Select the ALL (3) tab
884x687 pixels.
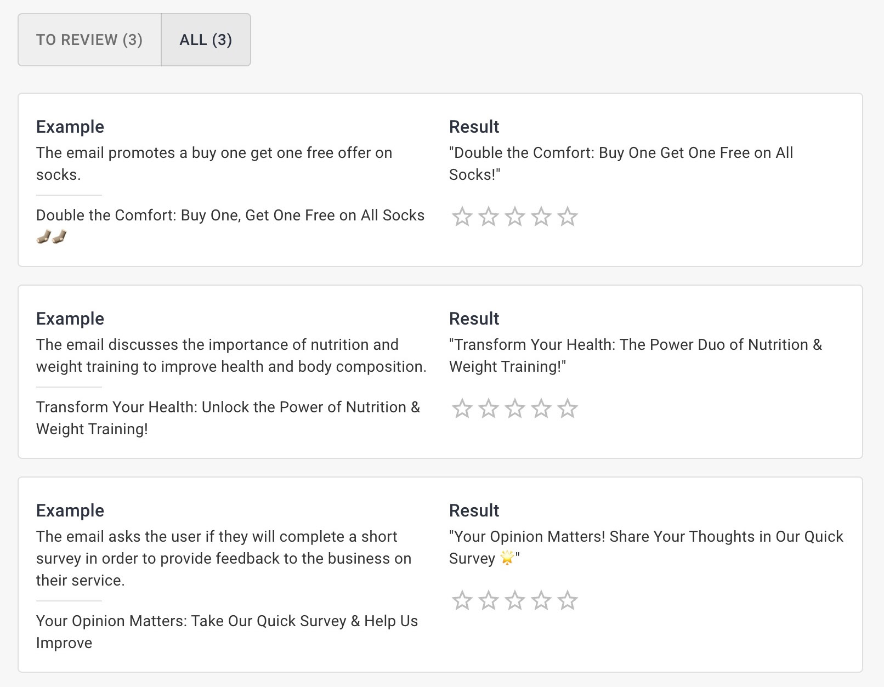click(x=206, y=40)
